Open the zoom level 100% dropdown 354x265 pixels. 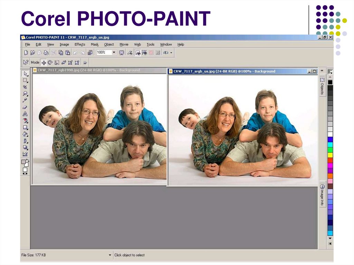114,53
